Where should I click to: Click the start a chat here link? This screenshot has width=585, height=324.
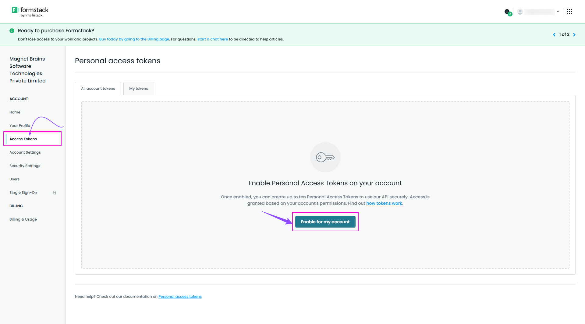coord(212,39)
